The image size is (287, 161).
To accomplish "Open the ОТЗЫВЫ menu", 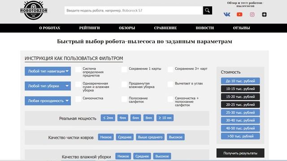I will 241,28.
